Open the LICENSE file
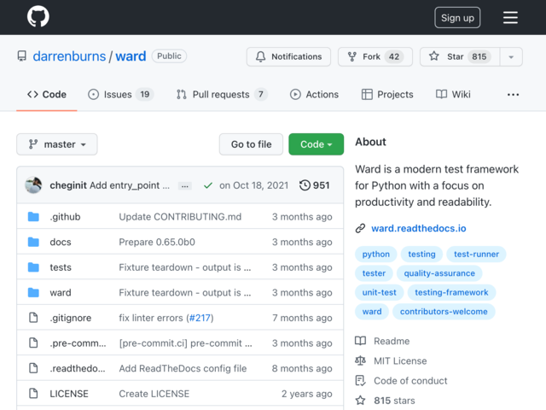This screenshot has height=410, width=546. (x=69, y=394)
